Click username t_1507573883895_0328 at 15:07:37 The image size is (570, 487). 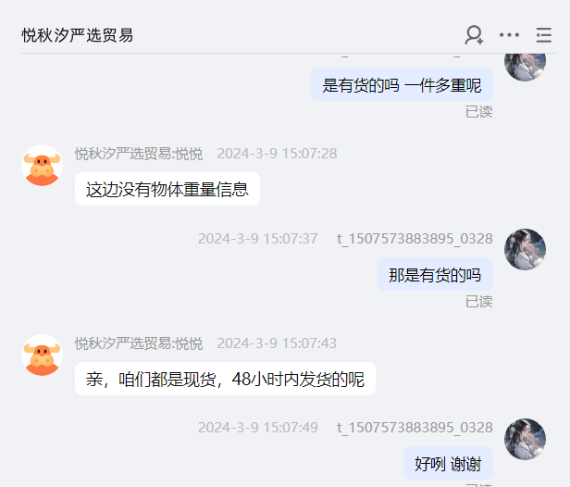[x=415, y=239]
